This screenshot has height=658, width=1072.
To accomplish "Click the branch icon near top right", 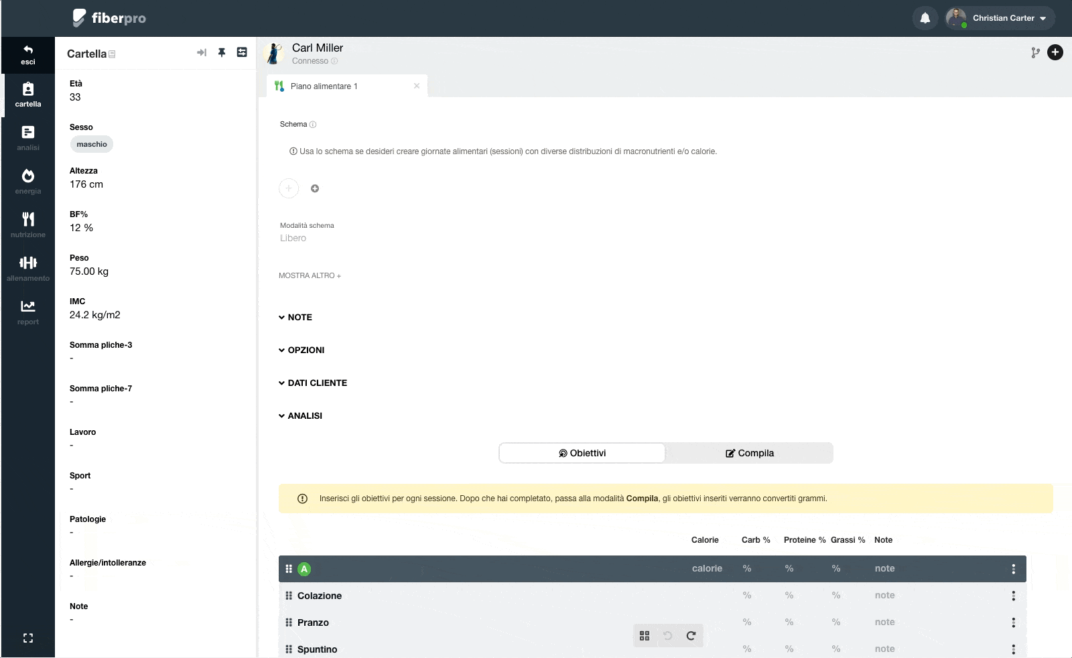I will pyautogui.click(x=1035, y=52).
